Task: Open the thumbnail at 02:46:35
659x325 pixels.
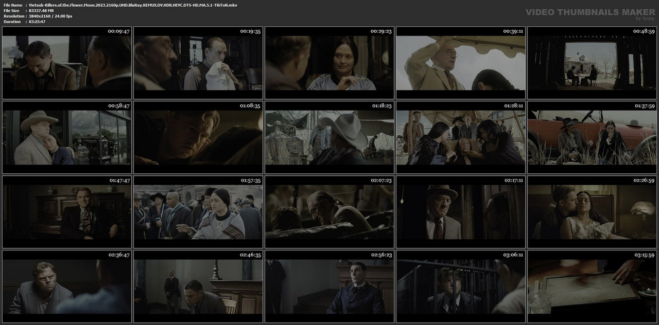Action: pos(198,286)
